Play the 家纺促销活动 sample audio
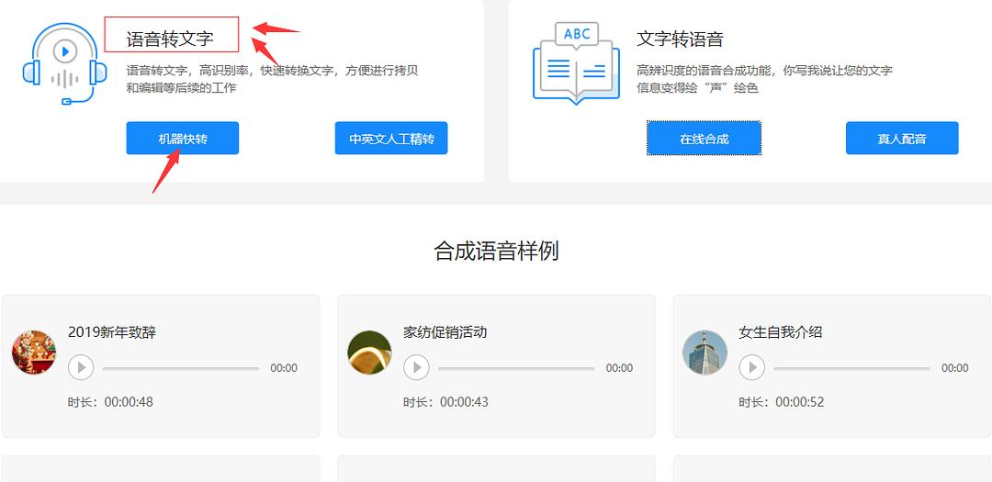Screen dimensions: 992x482 [416, 367]
